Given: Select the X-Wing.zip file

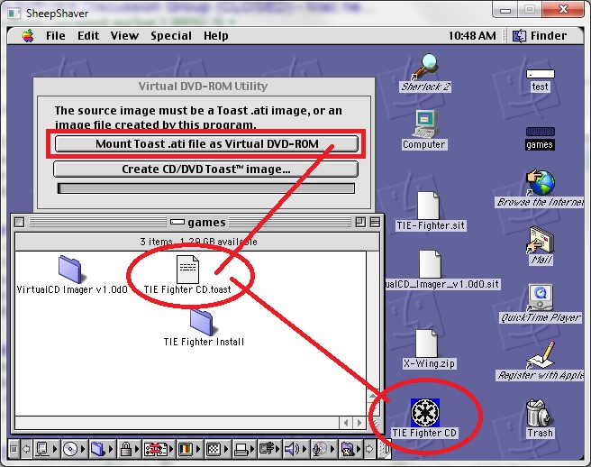Looking at the screenshot, I should (x=429, y=349).
